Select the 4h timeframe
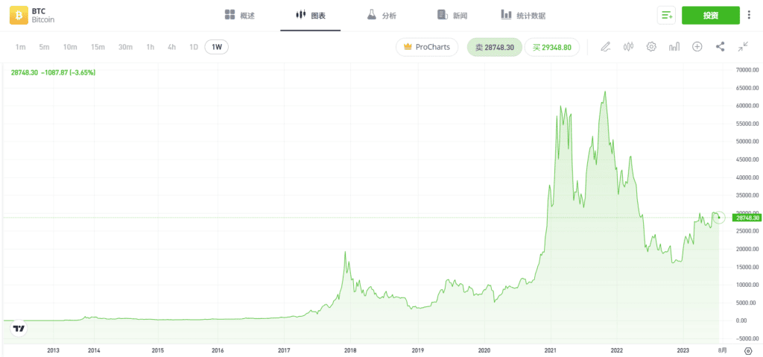 [172, 47]
